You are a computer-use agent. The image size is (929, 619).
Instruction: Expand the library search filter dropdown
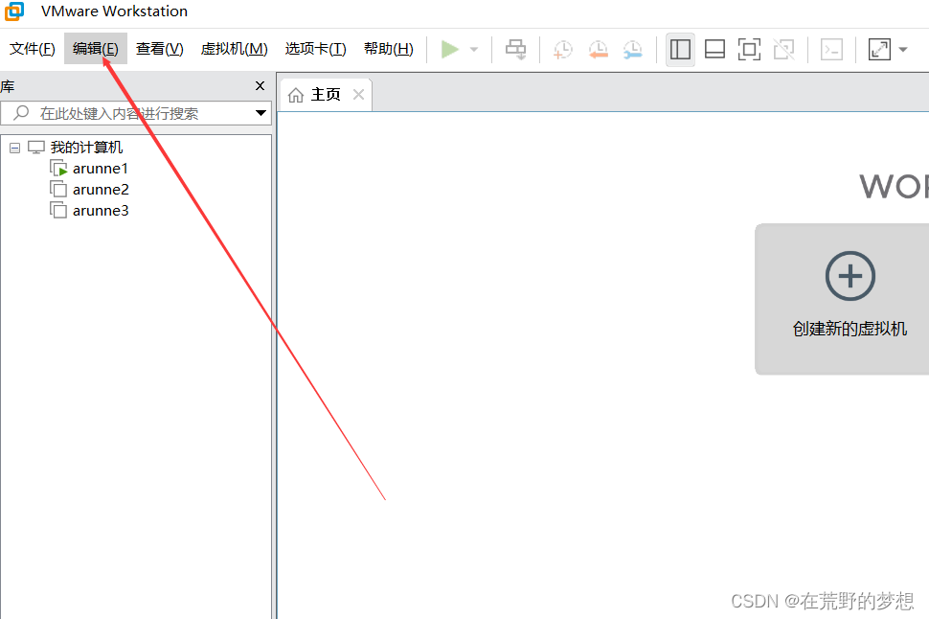pyautogui.click(x=261, y=113)
